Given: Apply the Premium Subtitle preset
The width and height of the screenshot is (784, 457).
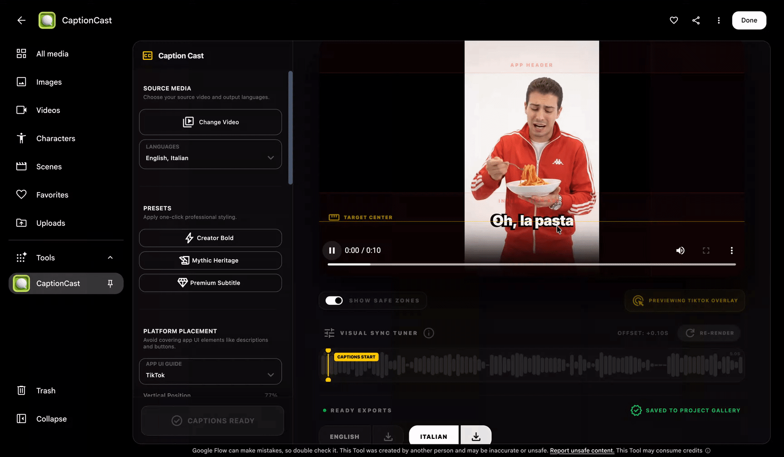Looking at the screenshot, I should pyautogui.click(x=211, y=283).
